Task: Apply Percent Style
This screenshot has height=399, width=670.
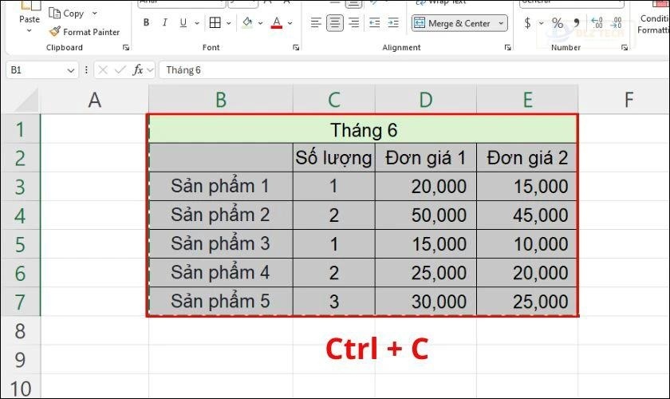Action: [558, 22]
